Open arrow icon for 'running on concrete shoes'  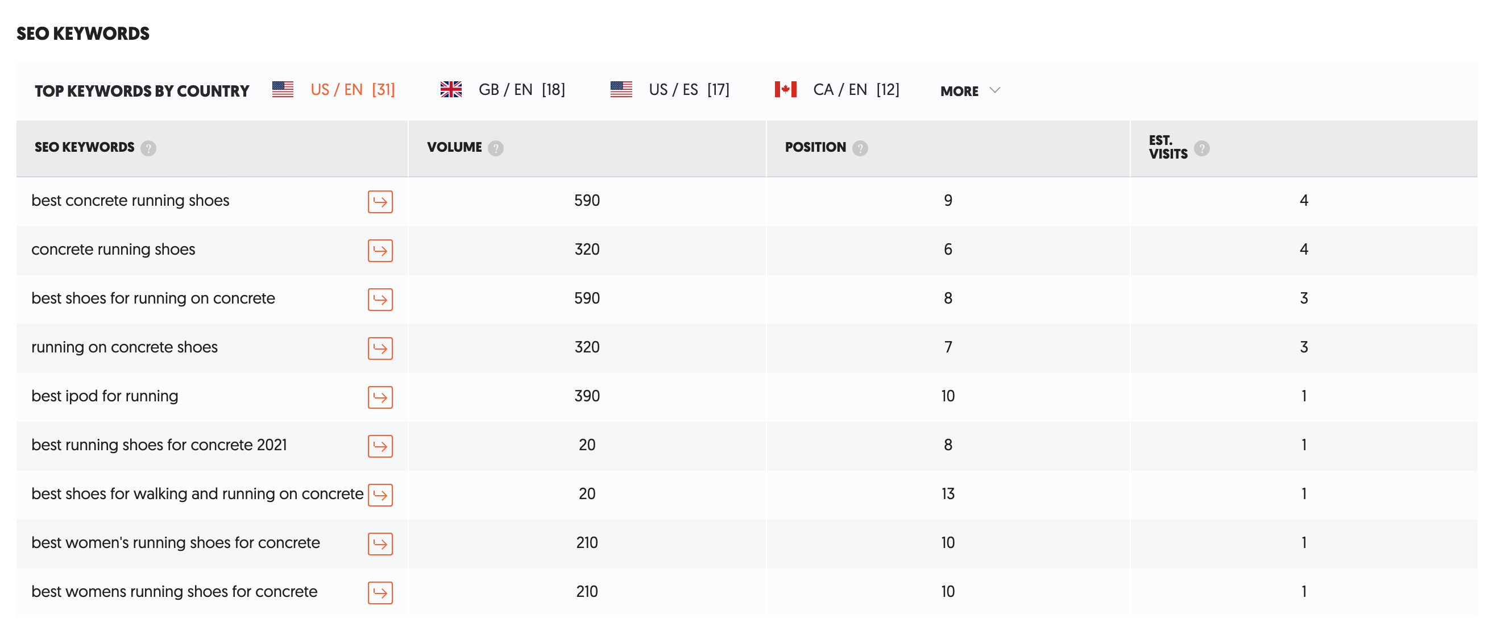[x=380, y=348]
